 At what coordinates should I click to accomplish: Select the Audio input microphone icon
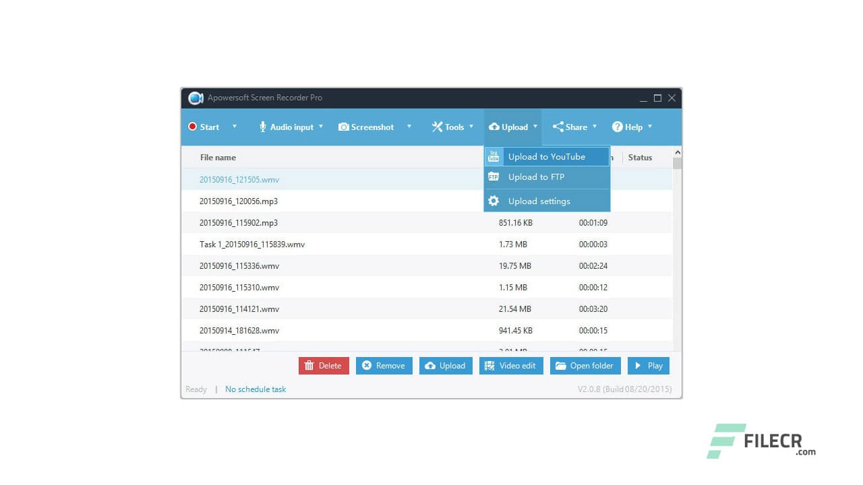click(x=262, y=127)
